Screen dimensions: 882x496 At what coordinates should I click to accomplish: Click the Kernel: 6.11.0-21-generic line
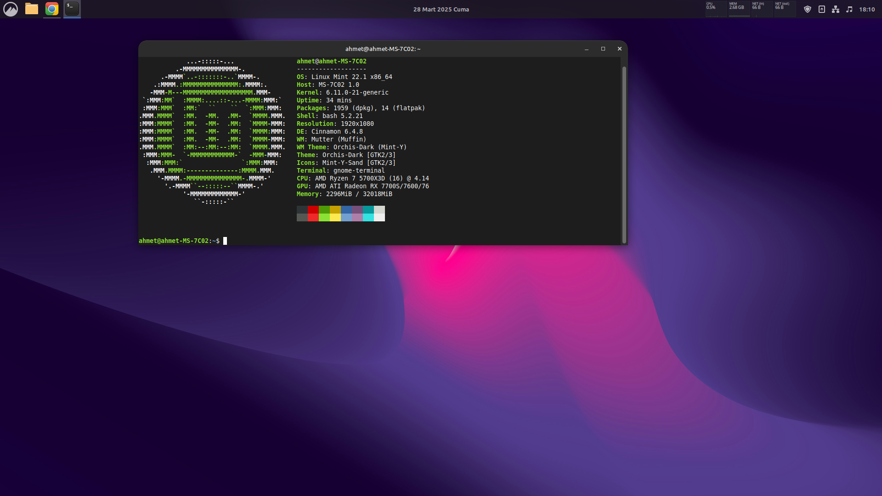point(343,92)
